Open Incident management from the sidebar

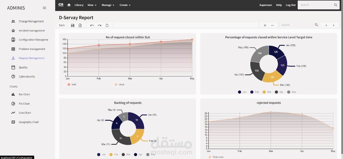point(32,30)
